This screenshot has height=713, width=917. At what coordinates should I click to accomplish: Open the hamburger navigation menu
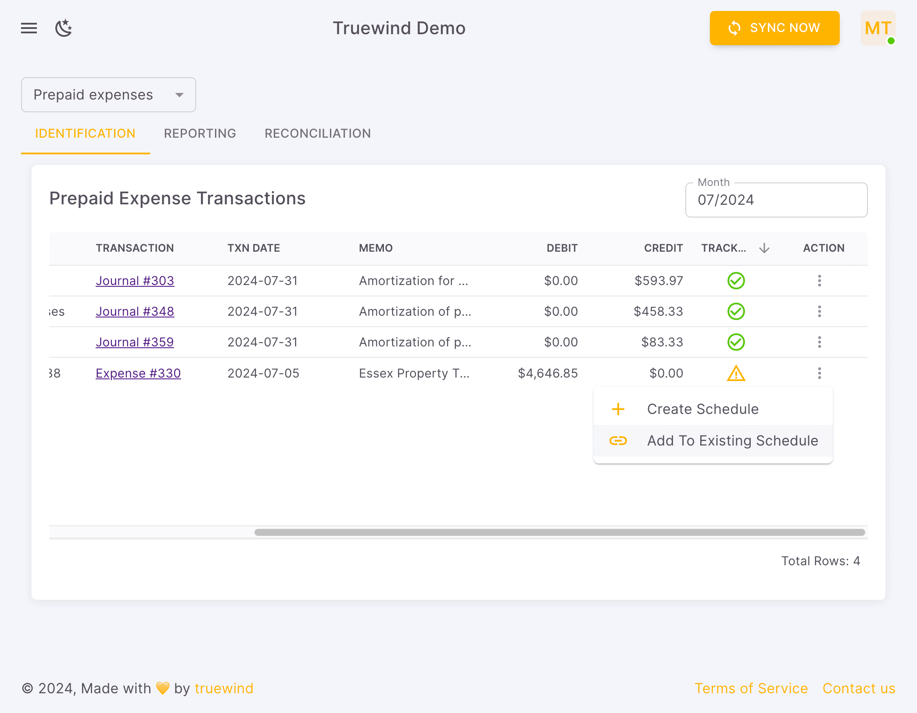29,28
